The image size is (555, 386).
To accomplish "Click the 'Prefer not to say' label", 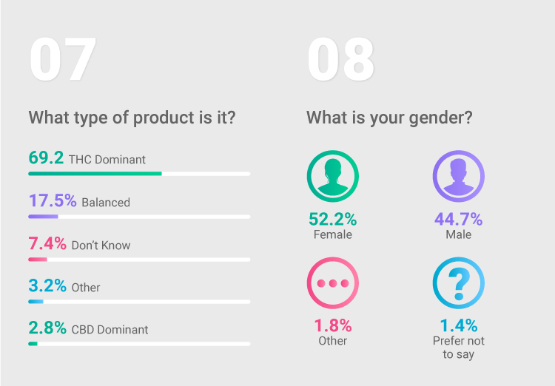I will pyautogui.click(x=458, y=348).
